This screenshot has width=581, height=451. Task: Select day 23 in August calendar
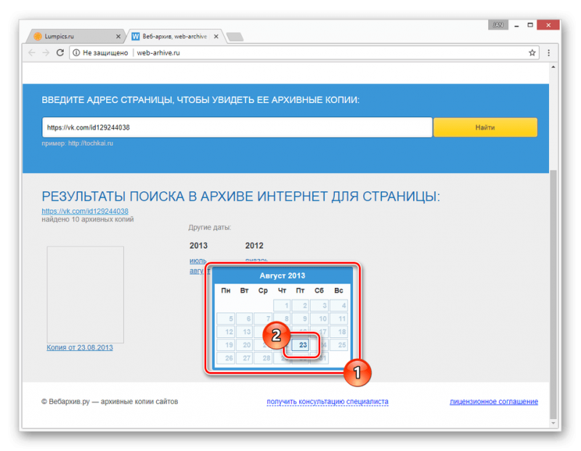(301, 345)
